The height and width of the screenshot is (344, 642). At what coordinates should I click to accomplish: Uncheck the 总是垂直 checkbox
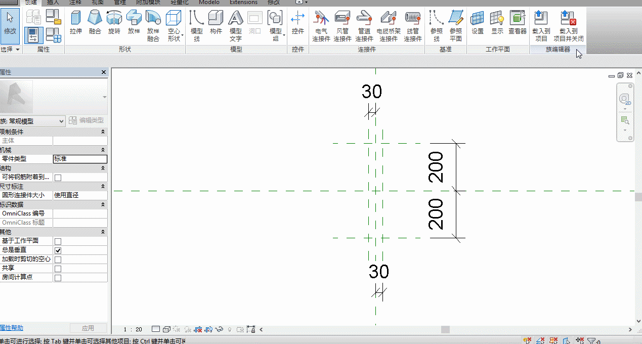[x=58, y=250]
